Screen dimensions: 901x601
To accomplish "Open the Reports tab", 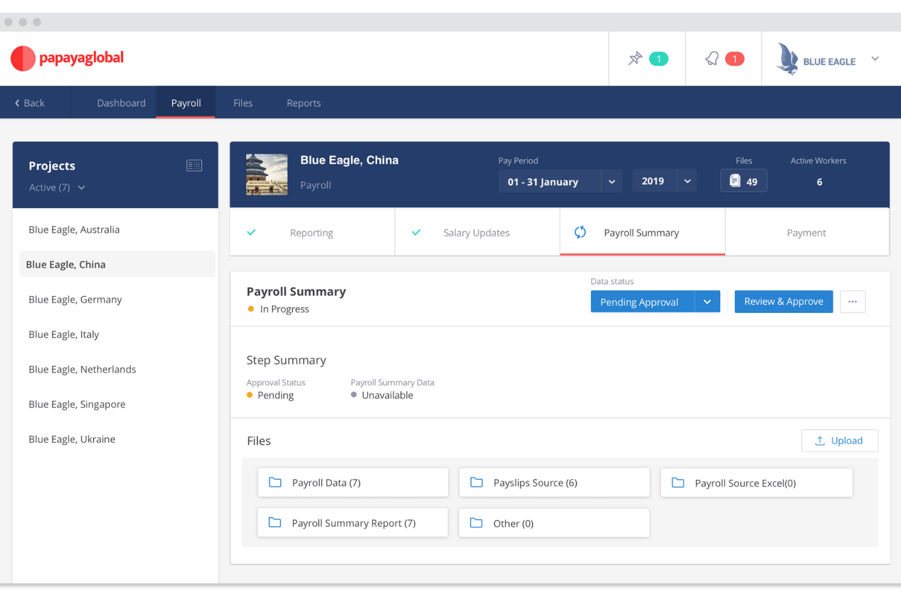I will tap(304, 103).
